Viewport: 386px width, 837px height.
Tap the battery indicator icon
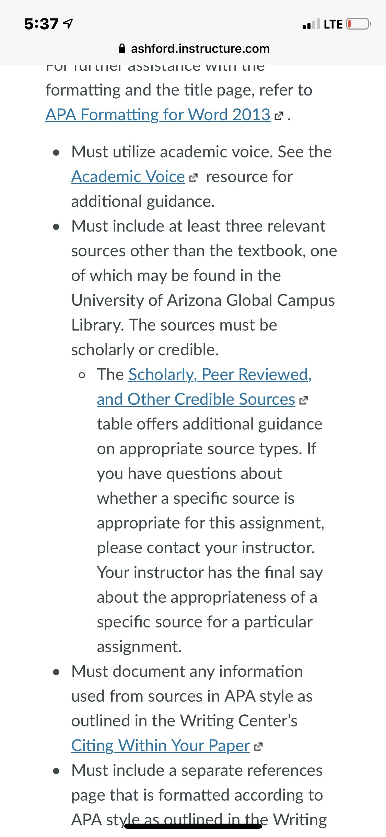[x=359, y=24]
